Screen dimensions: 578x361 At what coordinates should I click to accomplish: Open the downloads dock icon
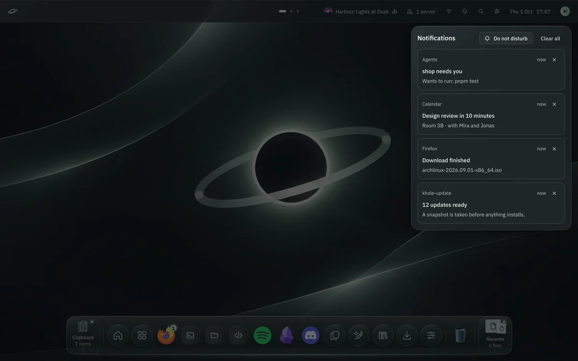point(407,335)
